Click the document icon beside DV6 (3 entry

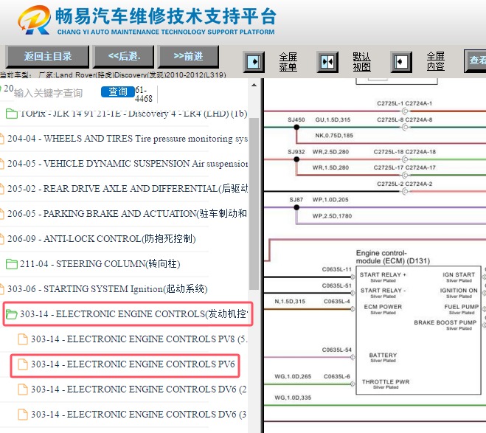click(23, 415)
